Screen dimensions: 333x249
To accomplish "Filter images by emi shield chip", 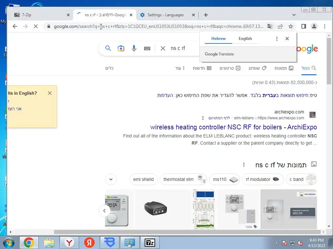I will click(x=143, y=179).
